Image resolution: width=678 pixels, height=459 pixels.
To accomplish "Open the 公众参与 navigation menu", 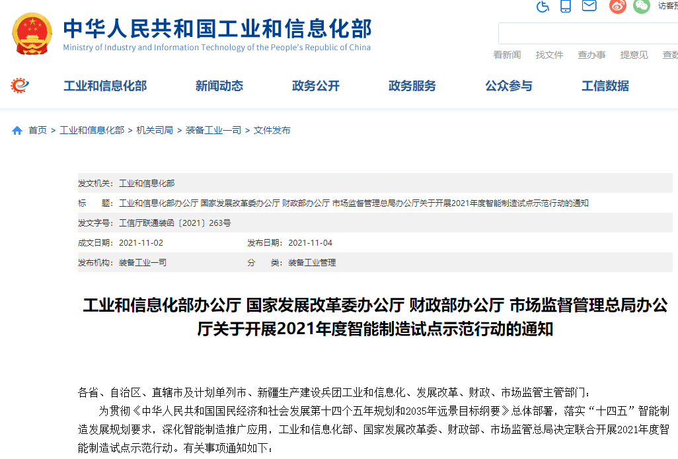I will (509, 86).
